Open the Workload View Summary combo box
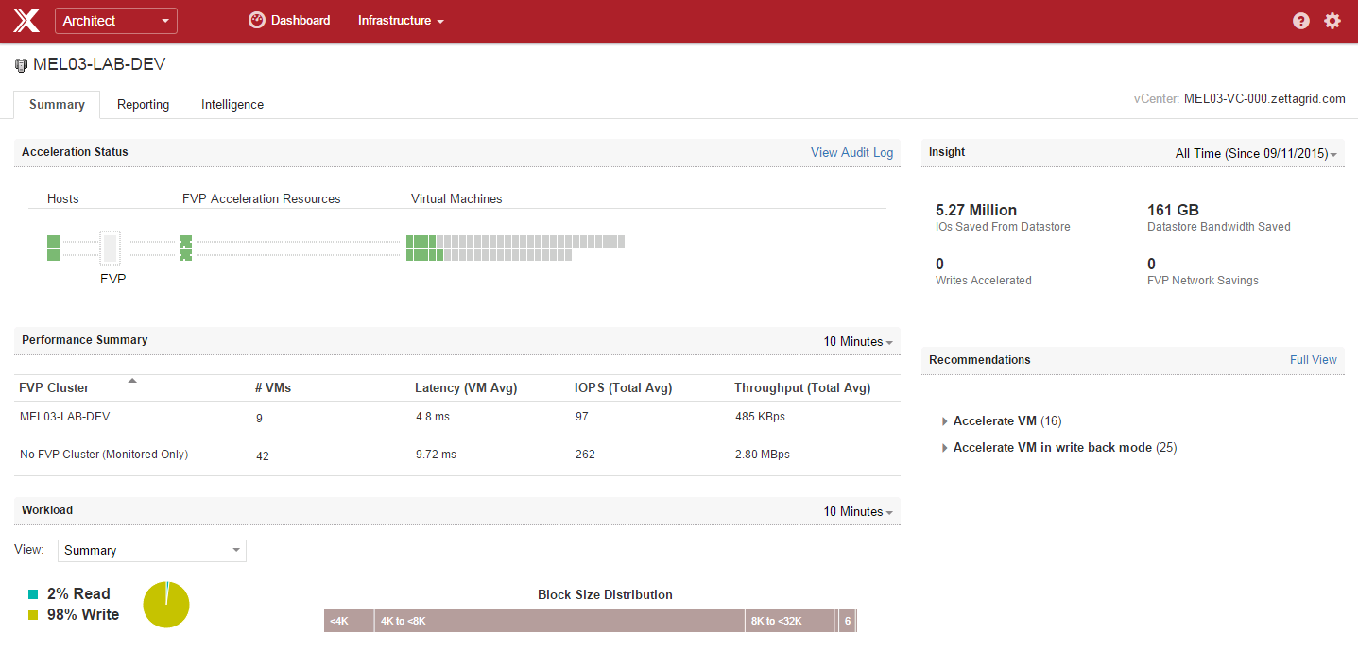Screen dimensions: 1358x652 pos(152,551)
